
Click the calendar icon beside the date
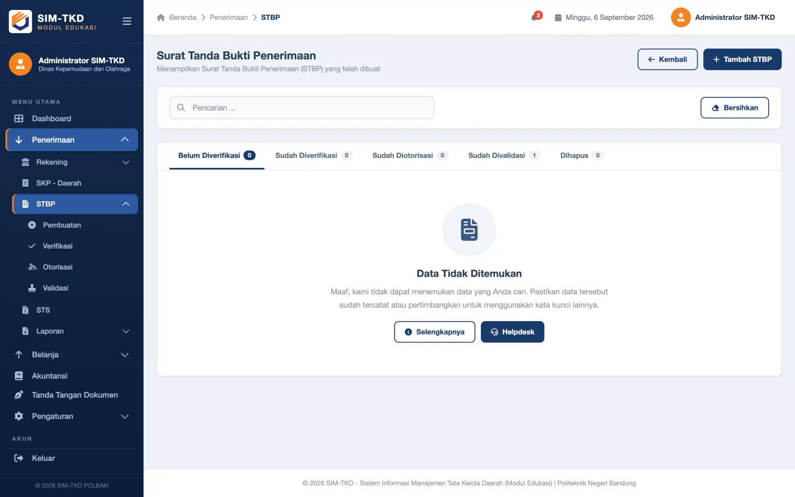pos(558,17)
